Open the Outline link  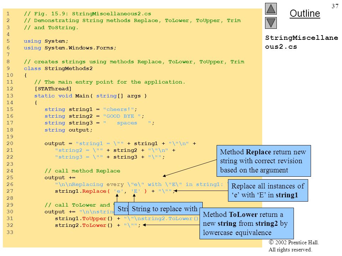click(x=305, y=14)
